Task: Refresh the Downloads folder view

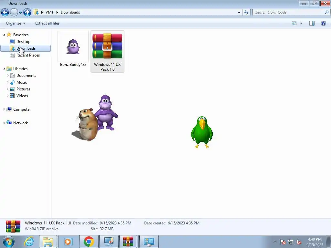Action: (x=246, y=13)
